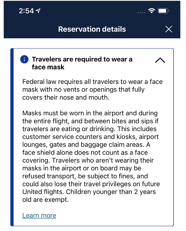Viewport: 186px width, 231px height.
Task: Collapse the face mask notice chevron
Action: click(x=160, y=60)
